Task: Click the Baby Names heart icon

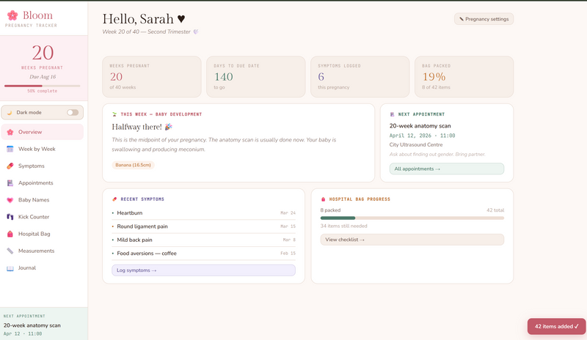Action: [x=10, y=200]
